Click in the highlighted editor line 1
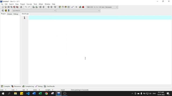Screen dimensions: 172x96 point(100,18)
